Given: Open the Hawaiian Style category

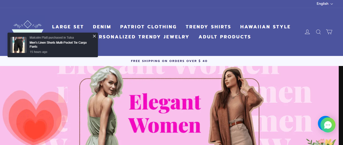Looking at the screenshot, I should [265, 27].
